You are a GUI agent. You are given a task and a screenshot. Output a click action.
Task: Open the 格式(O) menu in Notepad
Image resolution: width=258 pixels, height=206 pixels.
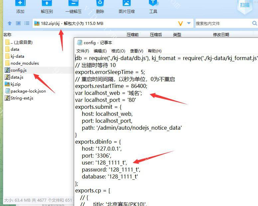tap(118, 51)
